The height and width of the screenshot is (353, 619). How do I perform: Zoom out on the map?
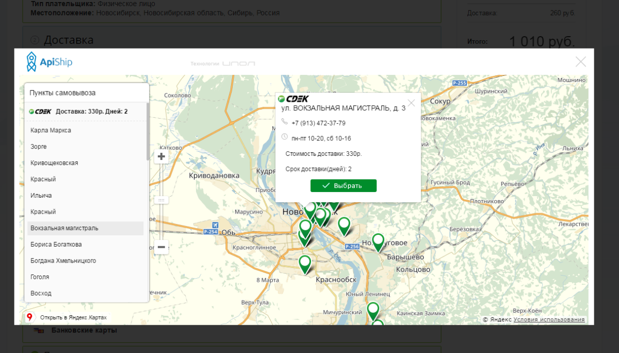pyautogui.click(x=161, y=247)
